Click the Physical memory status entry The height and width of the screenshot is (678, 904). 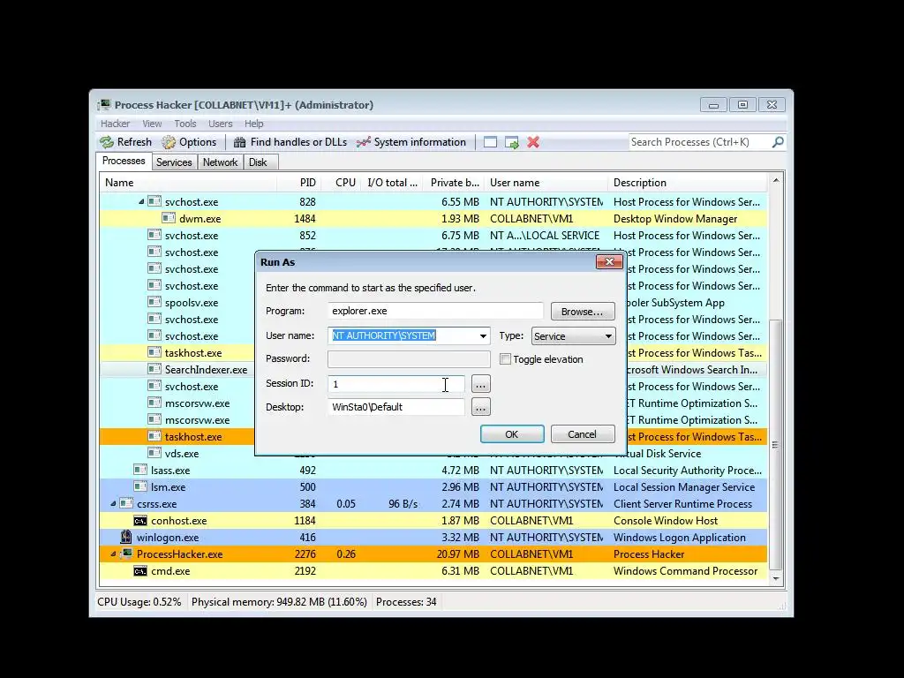pos(279,602)
